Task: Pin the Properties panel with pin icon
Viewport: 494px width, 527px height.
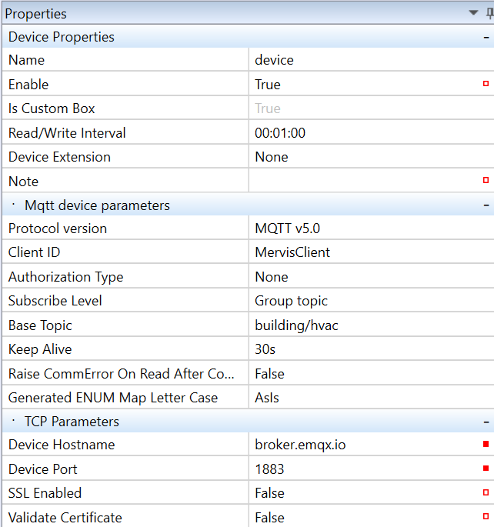Action: point(489,14)
